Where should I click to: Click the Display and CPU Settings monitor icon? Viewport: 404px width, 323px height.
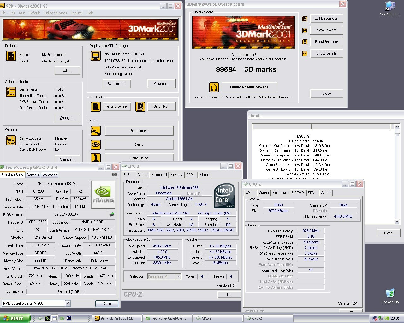(96, 56)
